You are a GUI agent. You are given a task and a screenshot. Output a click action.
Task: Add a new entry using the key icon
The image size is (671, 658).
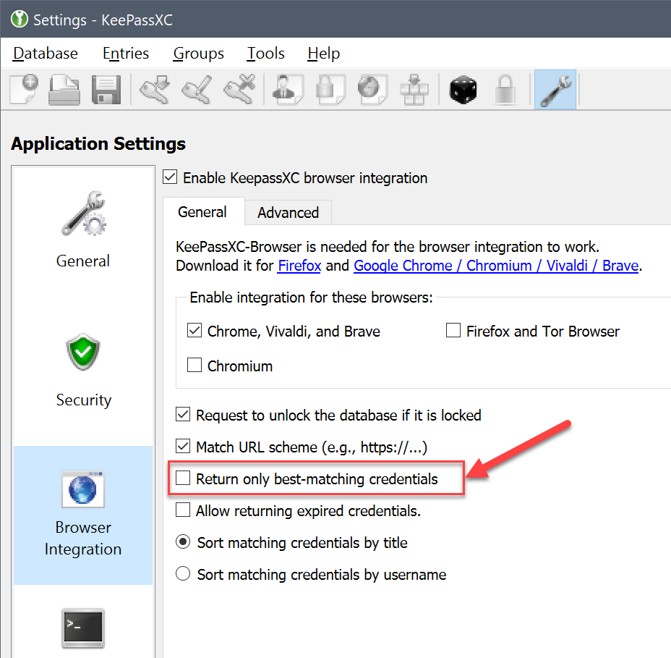pyautogui.click(x=154, y=88)
